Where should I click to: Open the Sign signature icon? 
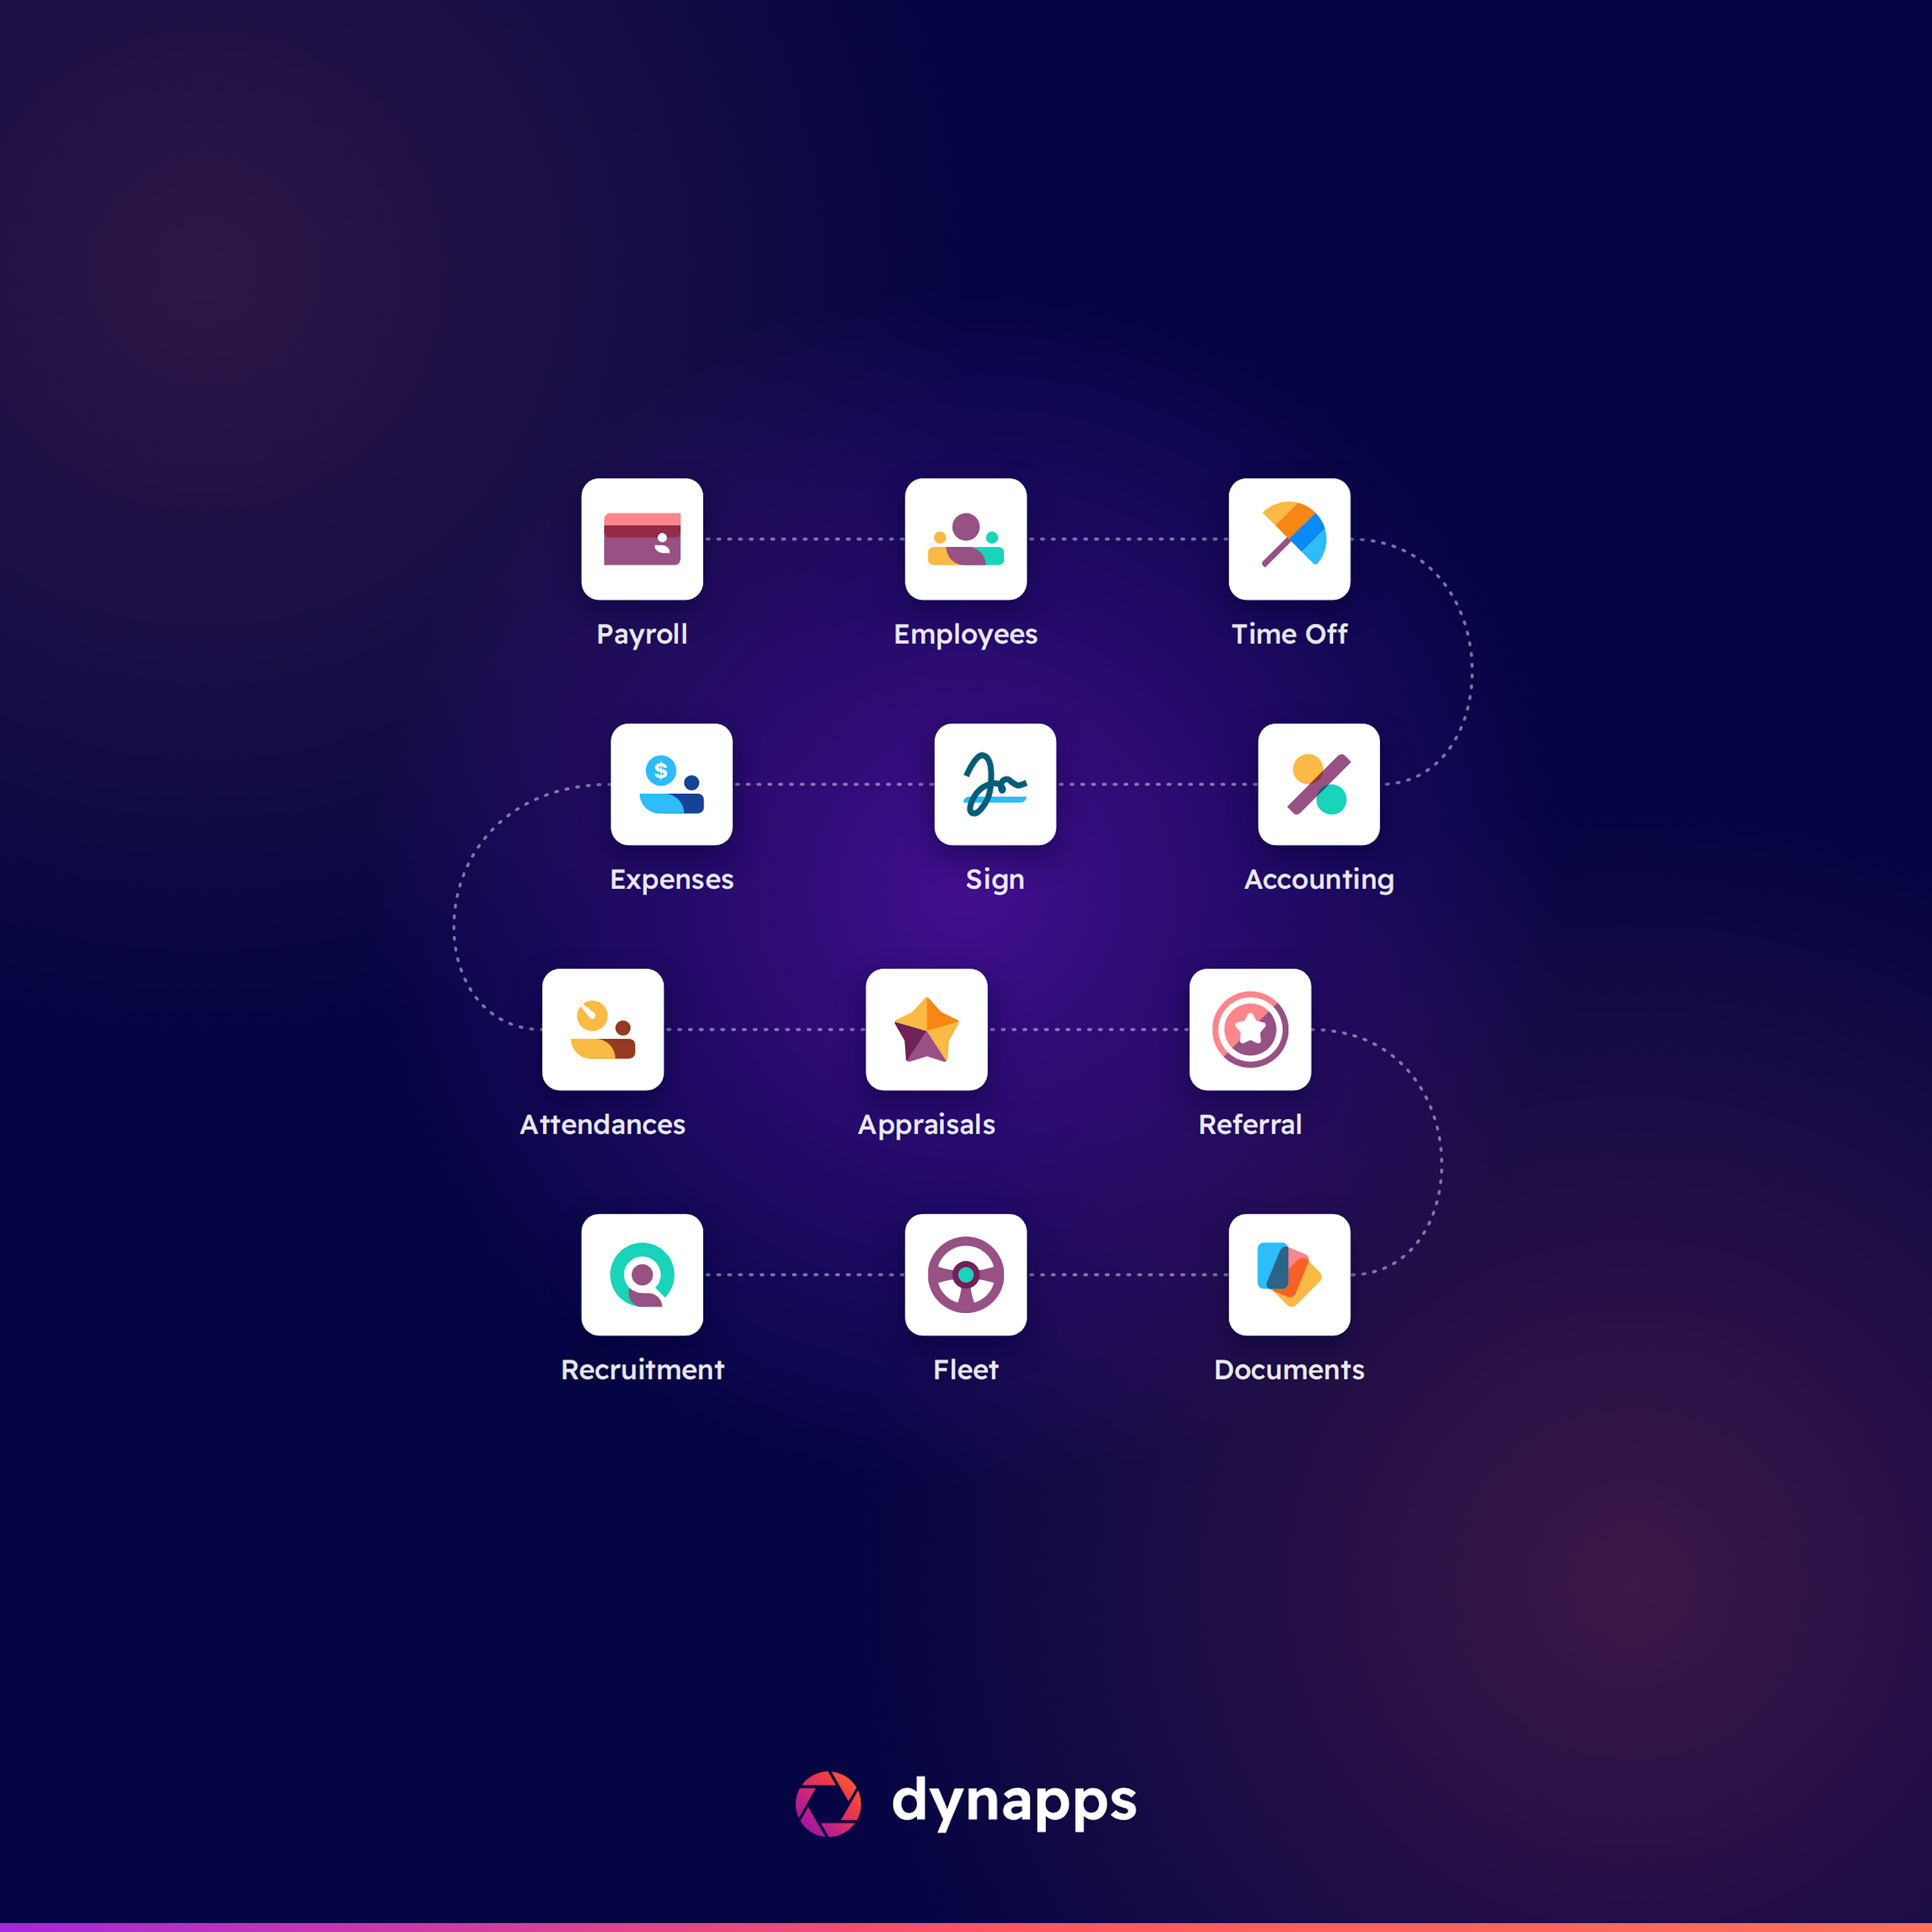click(x=995, y=784)
